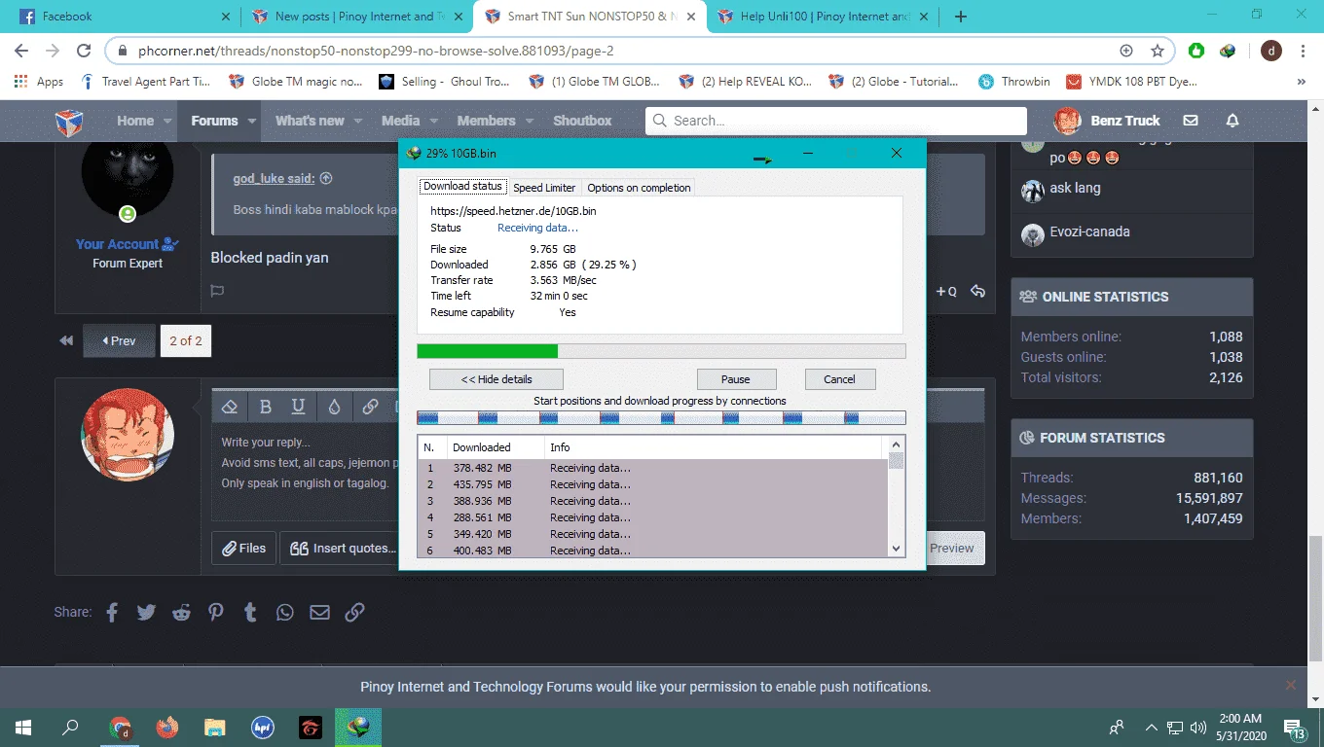Dismiss the push notifications permission banner
The height and width of the screenshot is (747, 1324).
[x=1291, y=686]
